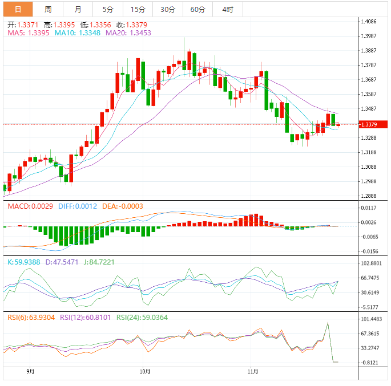This screenshot has width=391, height=386.
Task: Click the 10月 date axis label
Action: click(144, 372)
